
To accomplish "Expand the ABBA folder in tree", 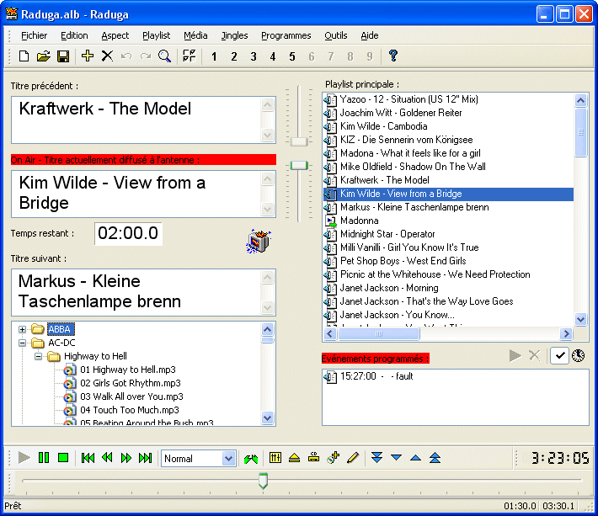I will click(x=22, y=329).
